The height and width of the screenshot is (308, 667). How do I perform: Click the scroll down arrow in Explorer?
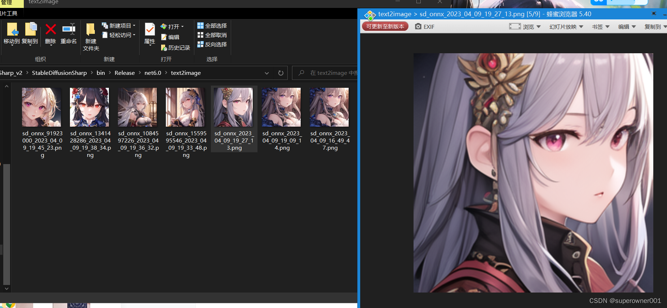coord(6,288)
